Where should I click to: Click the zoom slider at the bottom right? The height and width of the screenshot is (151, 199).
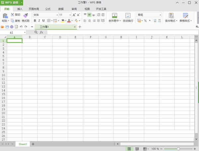(x=178, y=149)
